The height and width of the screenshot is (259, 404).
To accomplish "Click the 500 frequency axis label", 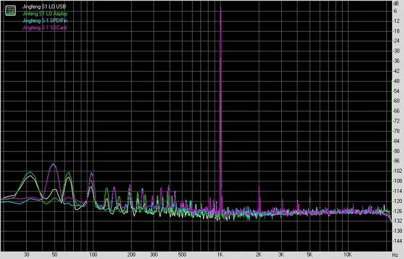I will pyautogui.click(x=182, y=254).
